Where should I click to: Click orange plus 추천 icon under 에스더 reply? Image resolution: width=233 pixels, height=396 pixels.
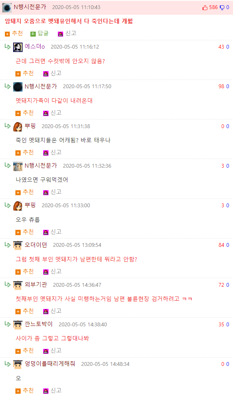(x=18, y=74)
